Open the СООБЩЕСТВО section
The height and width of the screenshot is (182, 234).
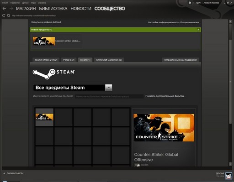tap(110, 9)
